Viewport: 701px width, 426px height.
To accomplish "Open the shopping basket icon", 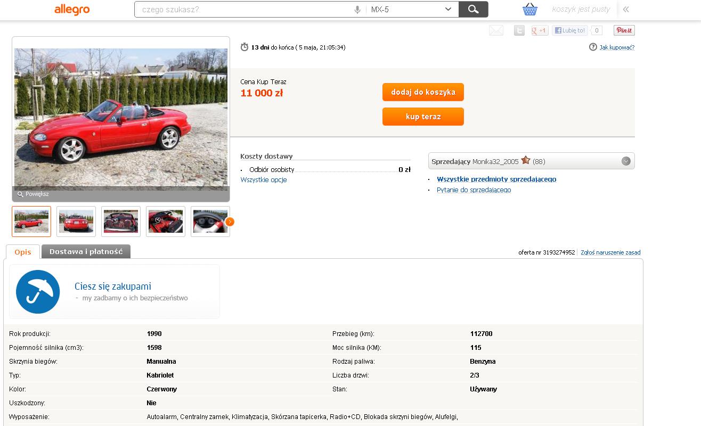I will click(529, 9).
